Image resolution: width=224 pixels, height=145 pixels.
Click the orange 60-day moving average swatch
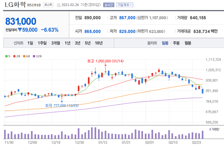click(x=24, y=56)
